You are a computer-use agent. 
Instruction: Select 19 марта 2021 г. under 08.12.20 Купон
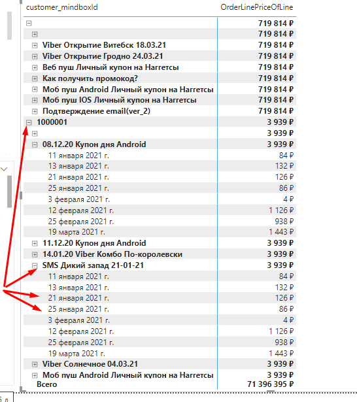pyautogui.click(x=76, y=232)
